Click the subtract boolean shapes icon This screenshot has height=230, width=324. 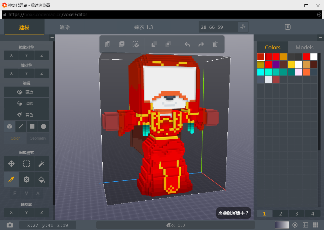point(168,44)
